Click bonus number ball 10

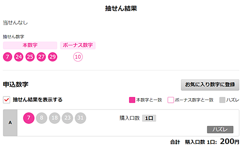(78, 57)
